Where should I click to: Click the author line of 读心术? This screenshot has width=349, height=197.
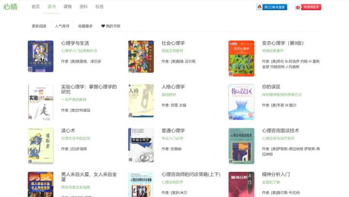(x=74, y=149)
